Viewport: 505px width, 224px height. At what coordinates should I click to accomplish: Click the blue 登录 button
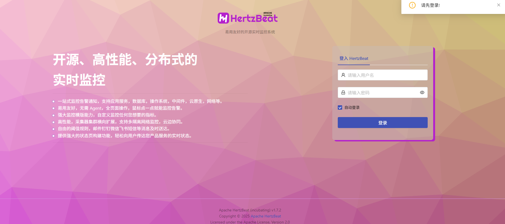click(x=382, y=123)
